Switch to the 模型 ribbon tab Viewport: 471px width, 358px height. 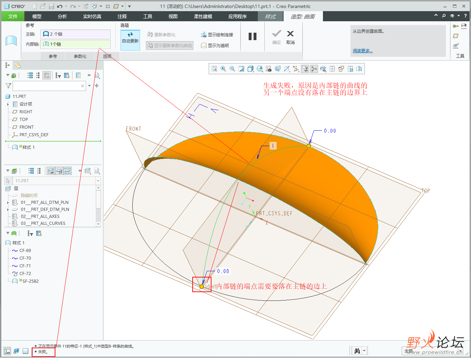[37, 16]
